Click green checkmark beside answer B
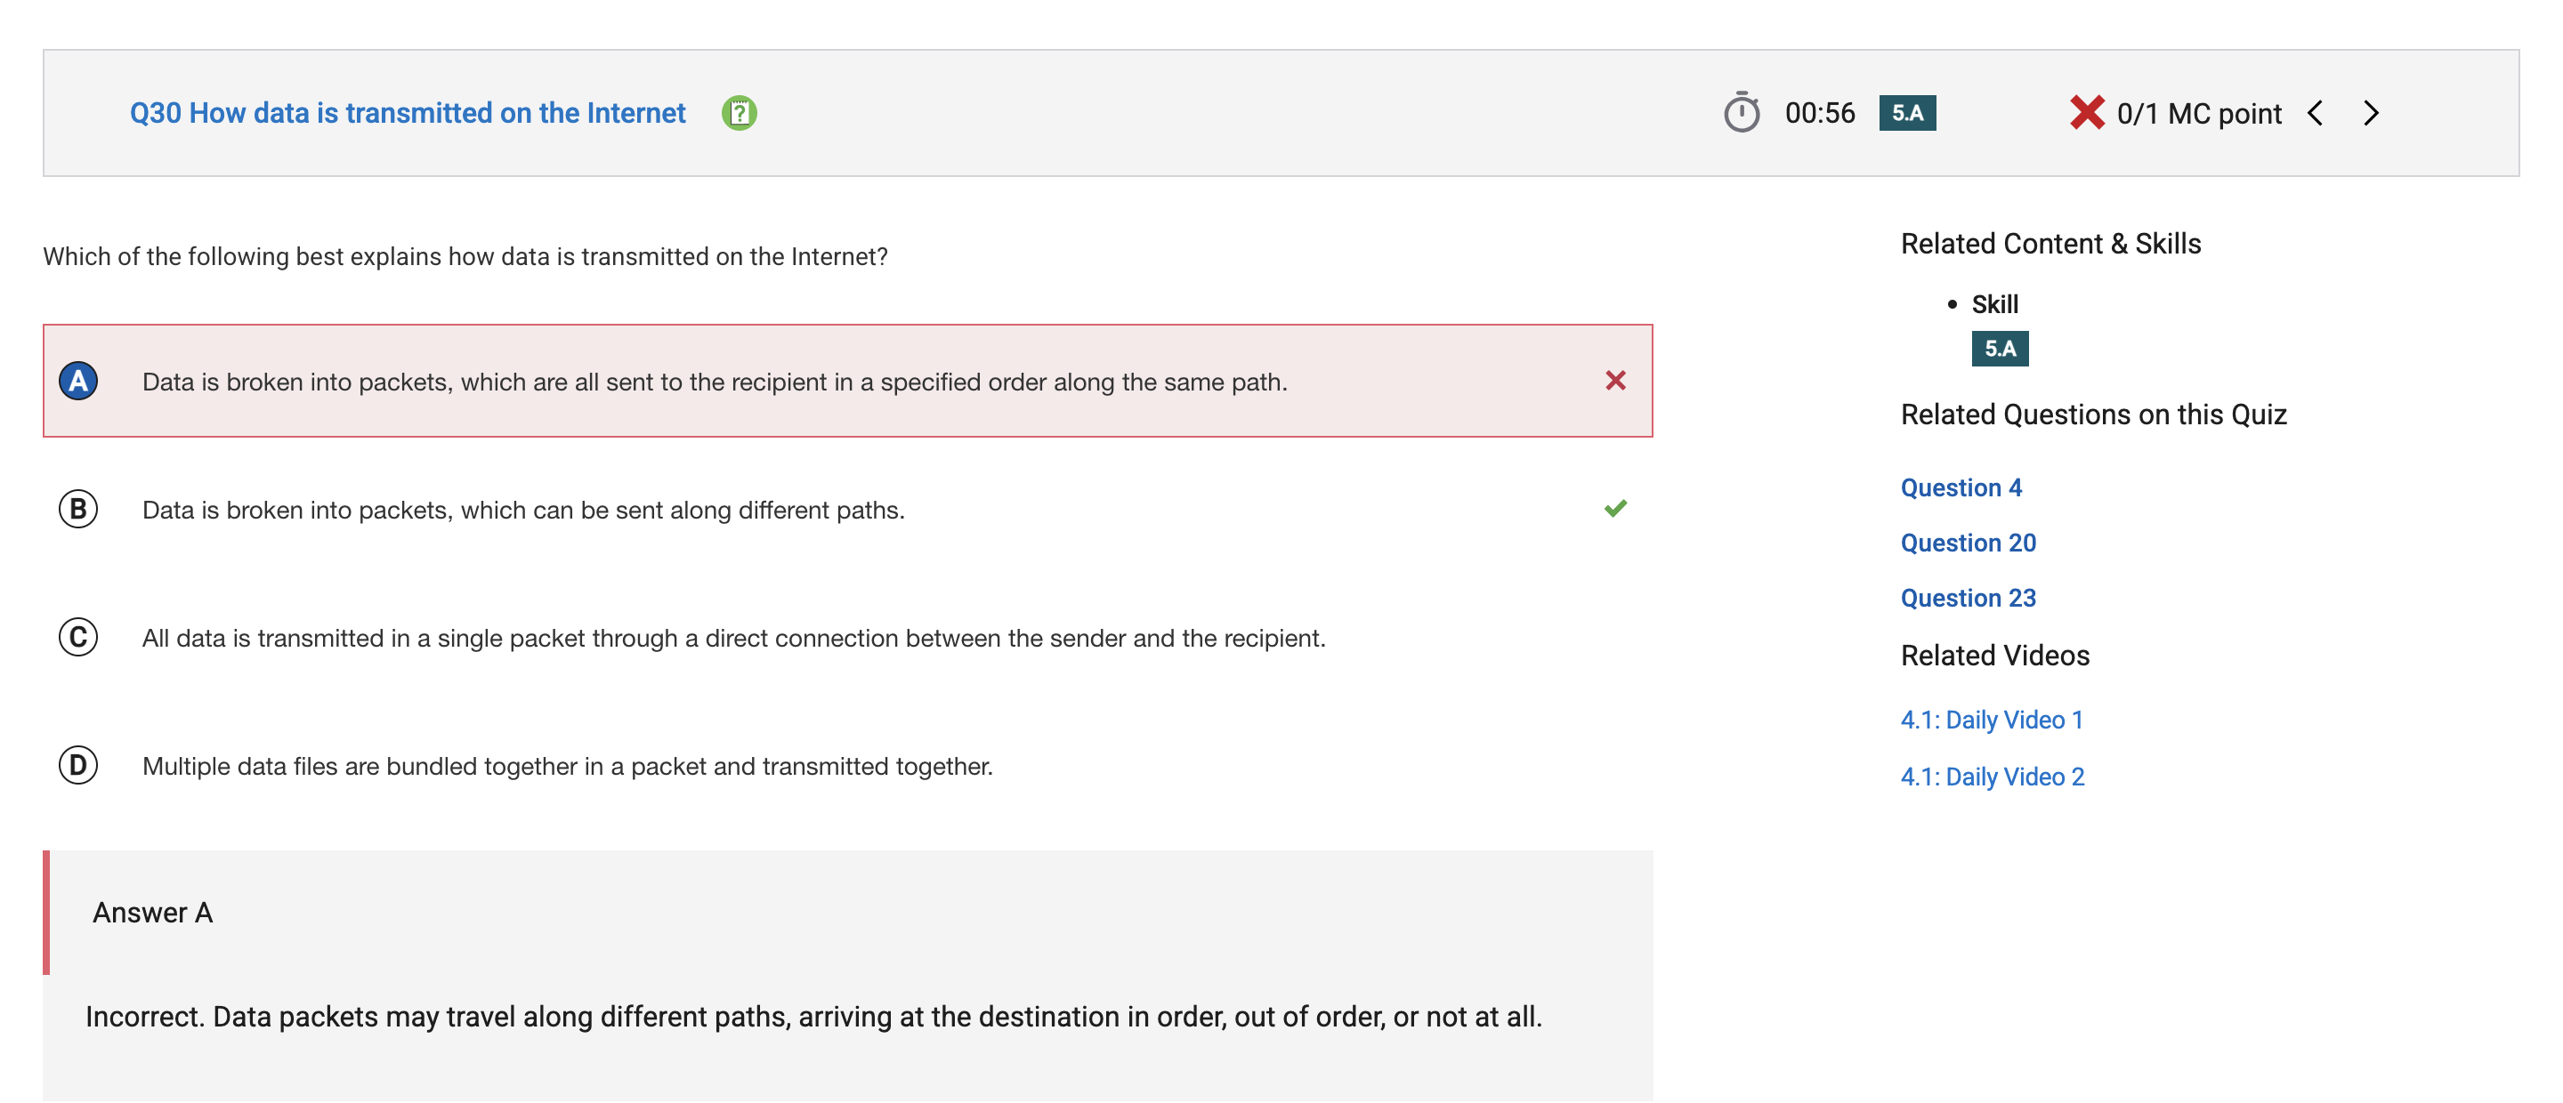 [1615, 508]
